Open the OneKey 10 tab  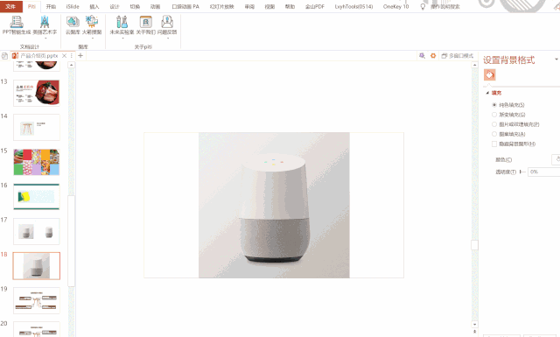pos(395,6)
